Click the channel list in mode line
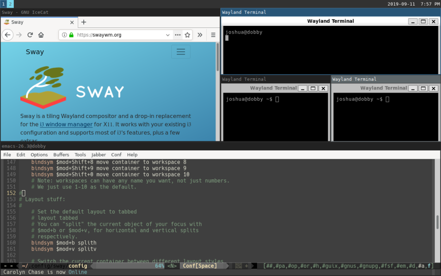The width and height of the screenshot is (441, 276). tap(349, 266)
